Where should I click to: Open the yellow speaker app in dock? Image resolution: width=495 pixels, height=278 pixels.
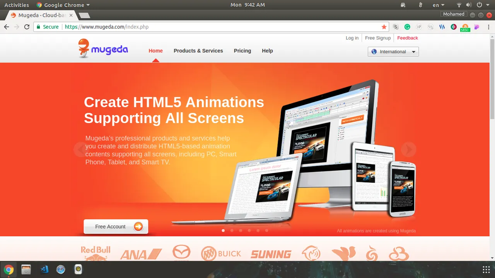tap(78, 270)
